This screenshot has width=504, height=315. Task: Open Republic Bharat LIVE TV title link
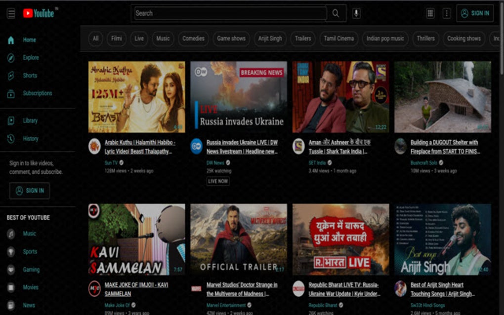coord(344,289)
